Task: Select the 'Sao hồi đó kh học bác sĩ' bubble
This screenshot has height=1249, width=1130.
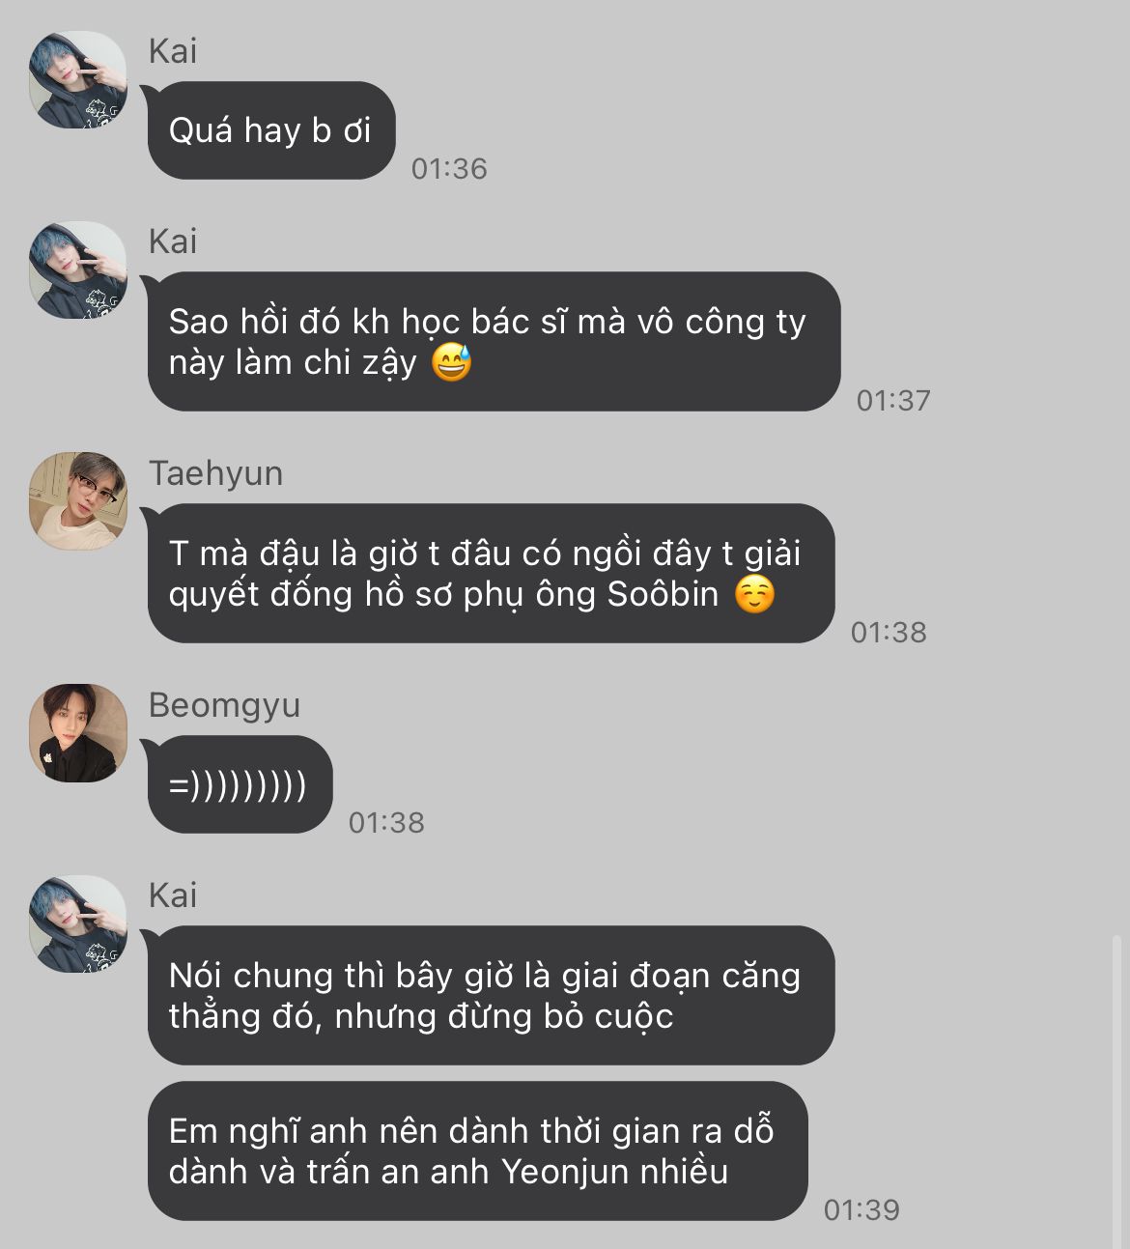Action: pyautogui.click(x=494, y=341)
